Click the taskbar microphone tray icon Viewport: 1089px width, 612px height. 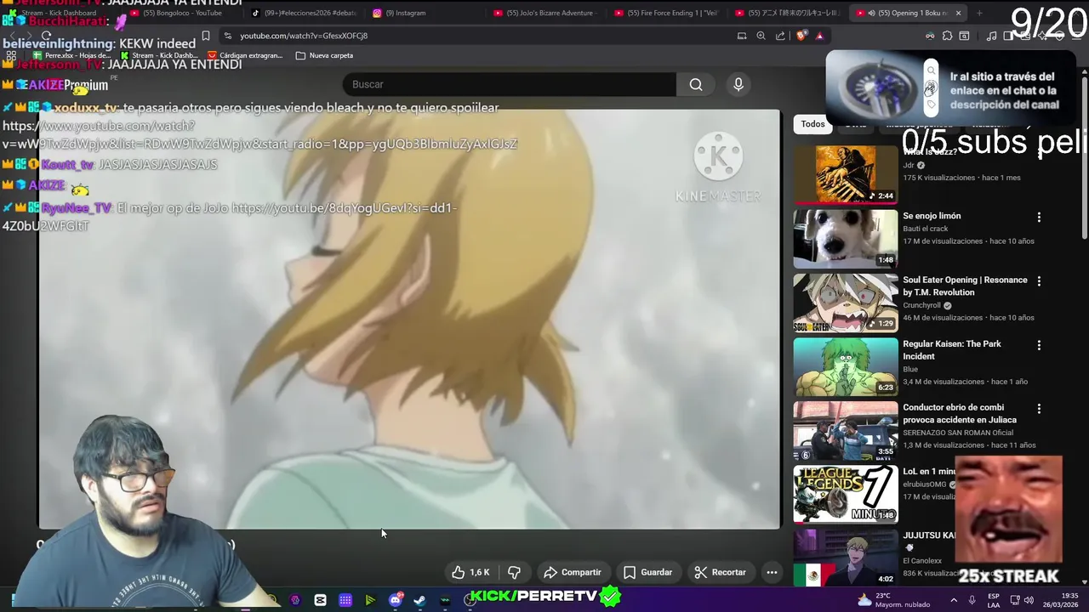point(972,600)
